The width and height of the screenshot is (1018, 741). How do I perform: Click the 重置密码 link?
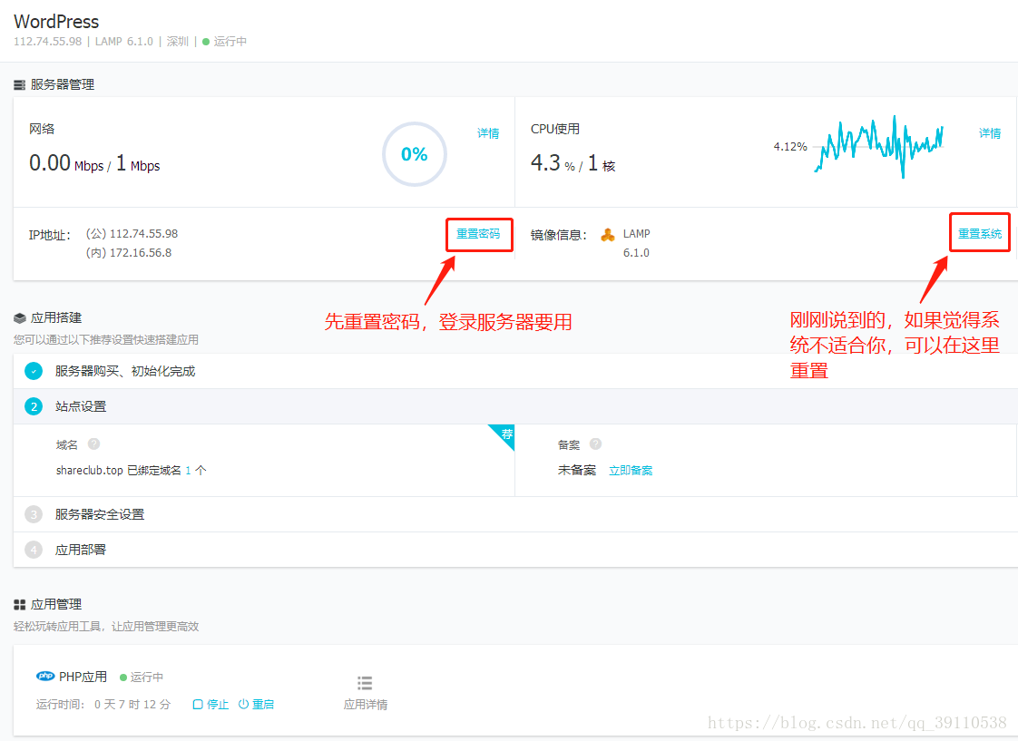(478, 234)
